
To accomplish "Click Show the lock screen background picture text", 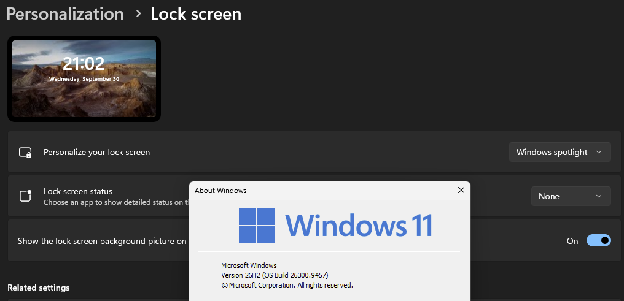I will coord(102,241).
